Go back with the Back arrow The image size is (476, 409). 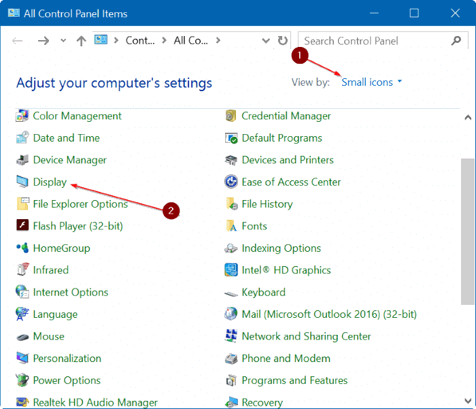pos(17,40)
